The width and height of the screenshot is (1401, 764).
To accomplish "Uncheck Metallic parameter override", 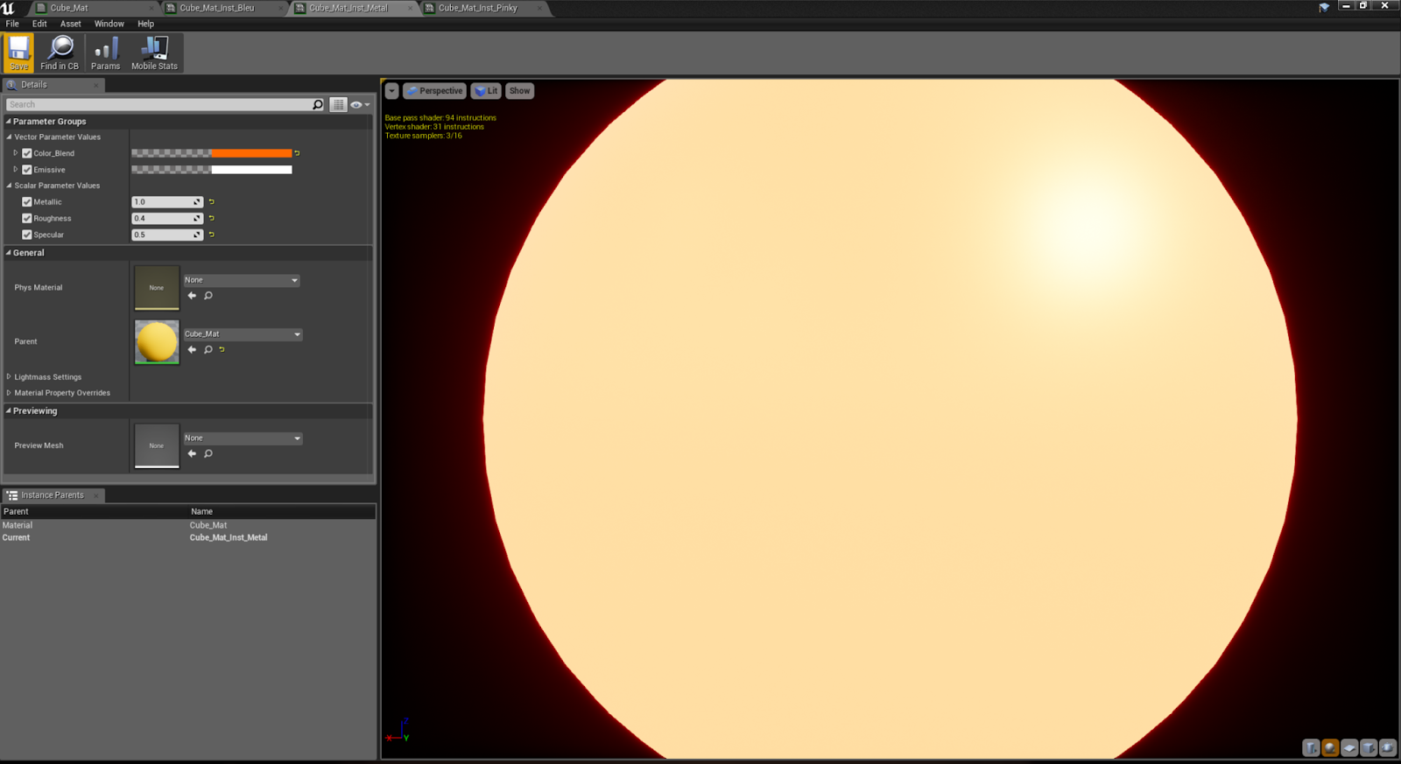I will click(26, 202).
